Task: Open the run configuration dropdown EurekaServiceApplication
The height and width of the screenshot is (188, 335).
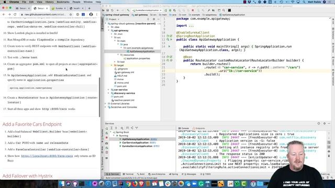Action: [147, 10]
